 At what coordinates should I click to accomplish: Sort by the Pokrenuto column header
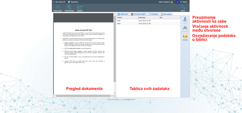[x=148, y=18]
